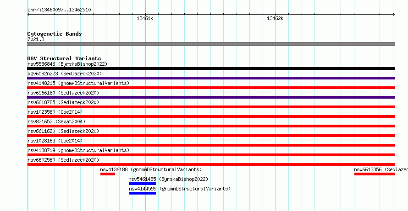Click the red nsv821652 variant bar
Viewport: 408px width, 211px height.
point(211,126)
